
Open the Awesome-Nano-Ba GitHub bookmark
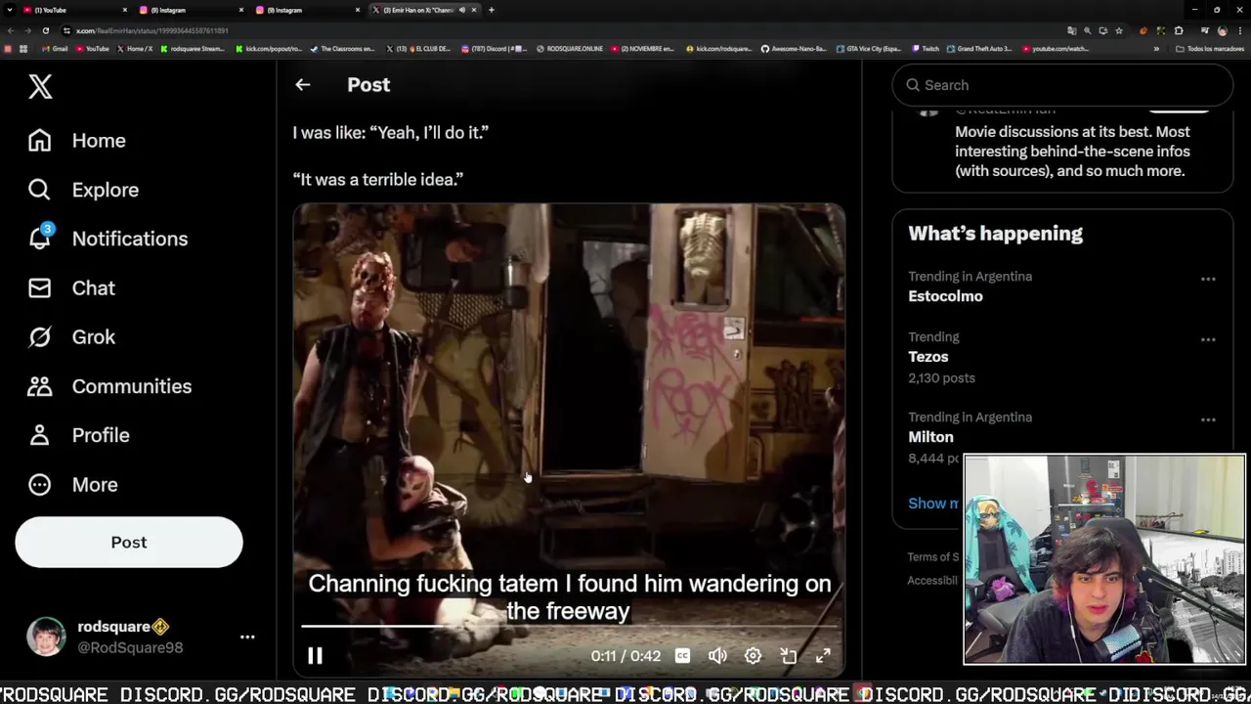tap(794, 49)
